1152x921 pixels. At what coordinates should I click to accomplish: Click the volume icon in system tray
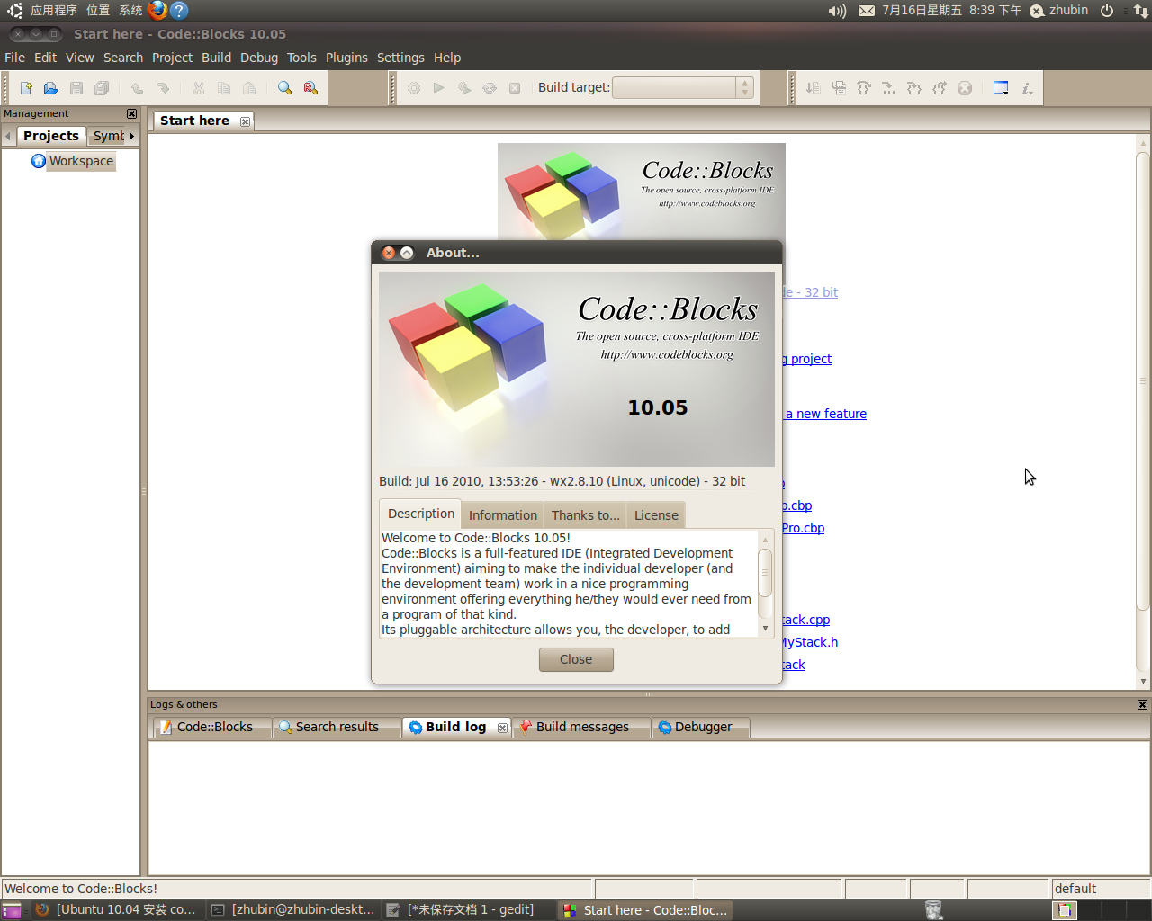pyautogui.click(x=837, y=11)
